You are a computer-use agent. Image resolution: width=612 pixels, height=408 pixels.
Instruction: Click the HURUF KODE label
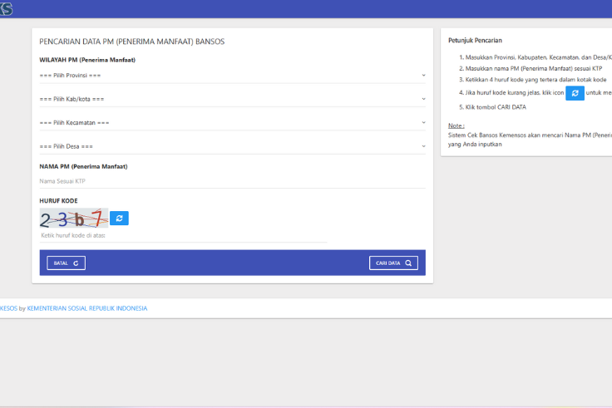(58, 200)
